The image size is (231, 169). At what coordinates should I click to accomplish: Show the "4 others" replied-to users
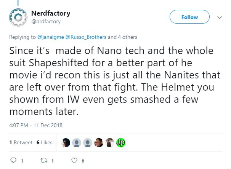(x=127, y=37)
